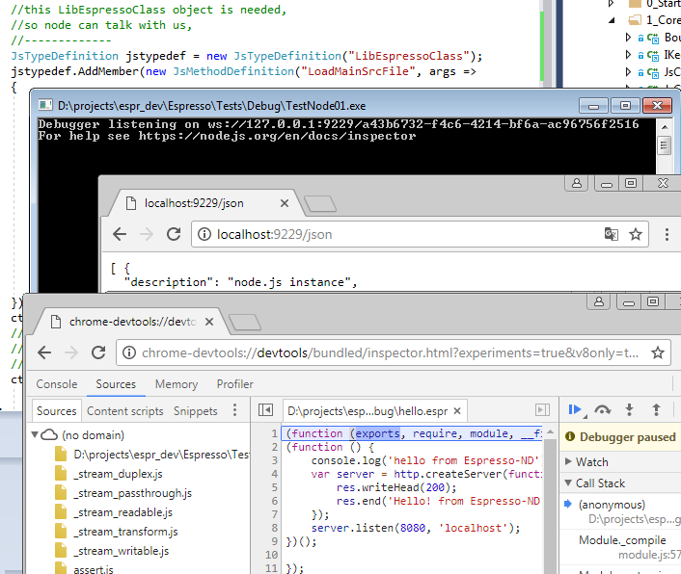
Task: Click the code editor vertical scrollbar
Action: click(x=550, y=499)
